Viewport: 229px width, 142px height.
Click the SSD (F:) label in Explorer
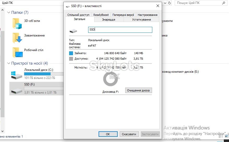coord(29,84)
